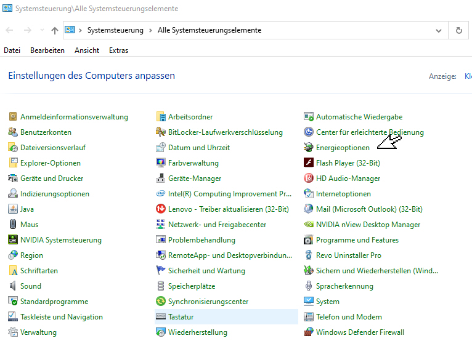Open Problembehandlung link

pos(201,240)
